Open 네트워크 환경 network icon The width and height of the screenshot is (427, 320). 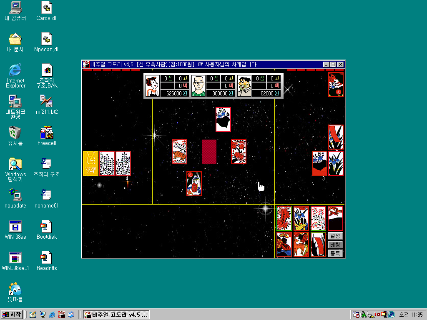coord(15,107)
